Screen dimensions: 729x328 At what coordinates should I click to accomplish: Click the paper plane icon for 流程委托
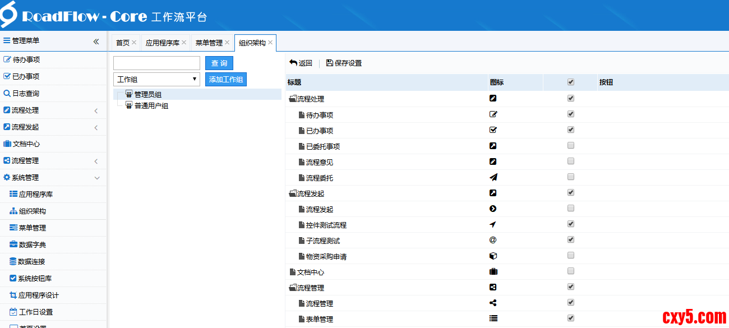[493, 178]
